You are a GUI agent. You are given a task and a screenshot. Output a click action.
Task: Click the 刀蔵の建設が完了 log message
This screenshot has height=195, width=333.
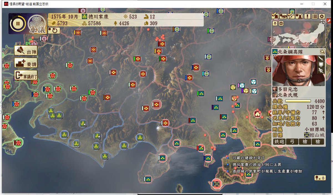(249, 158)
